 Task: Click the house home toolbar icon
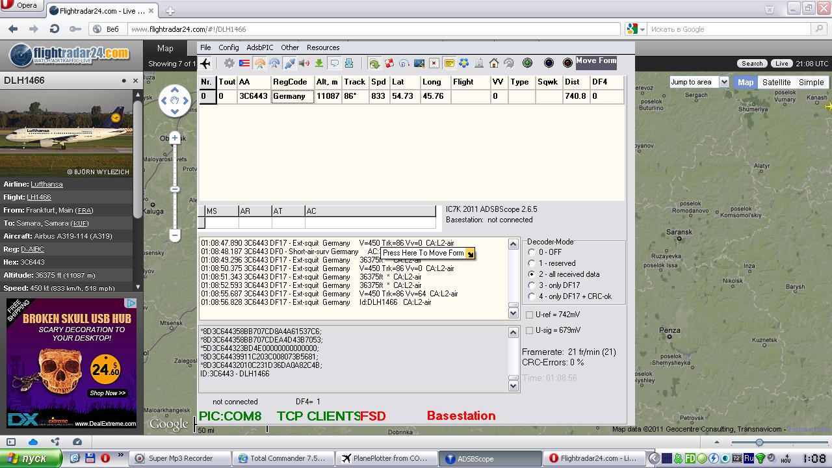pyautogui.click(x=494, y=63)
